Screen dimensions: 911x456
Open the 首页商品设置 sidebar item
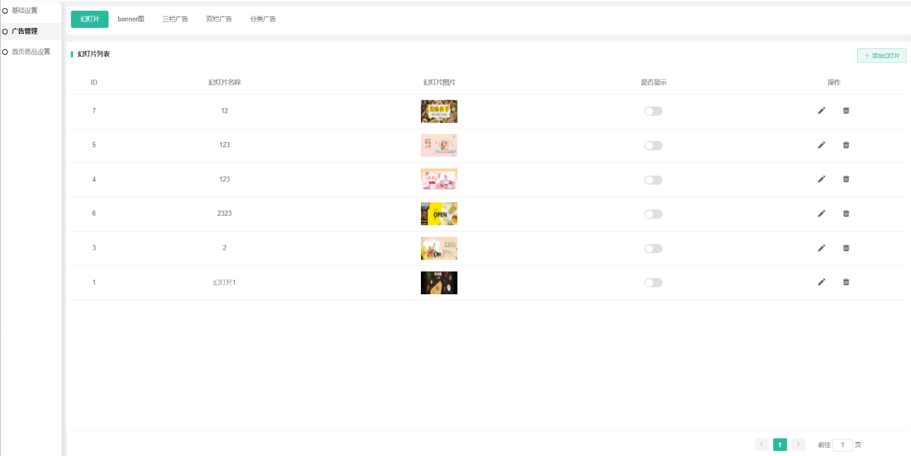pos(30,52)
